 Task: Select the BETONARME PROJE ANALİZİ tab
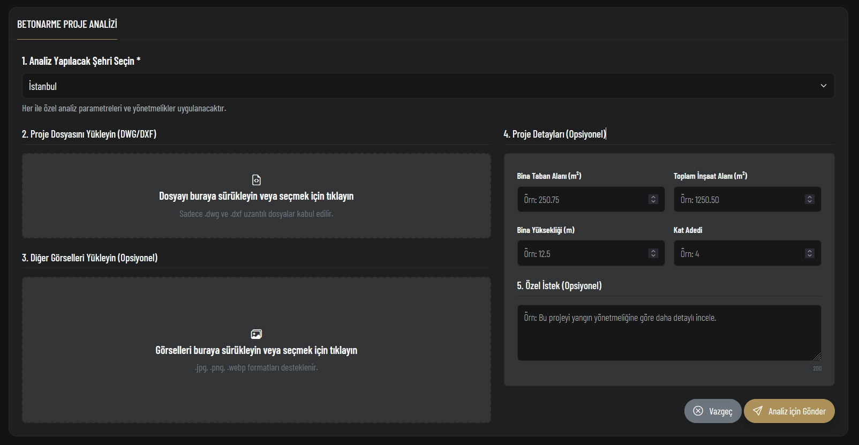67,24
